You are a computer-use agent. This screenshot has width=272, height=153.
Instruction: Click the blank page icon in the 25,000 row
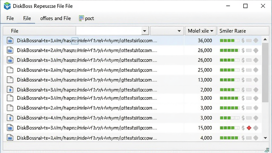tap(10, 70)
